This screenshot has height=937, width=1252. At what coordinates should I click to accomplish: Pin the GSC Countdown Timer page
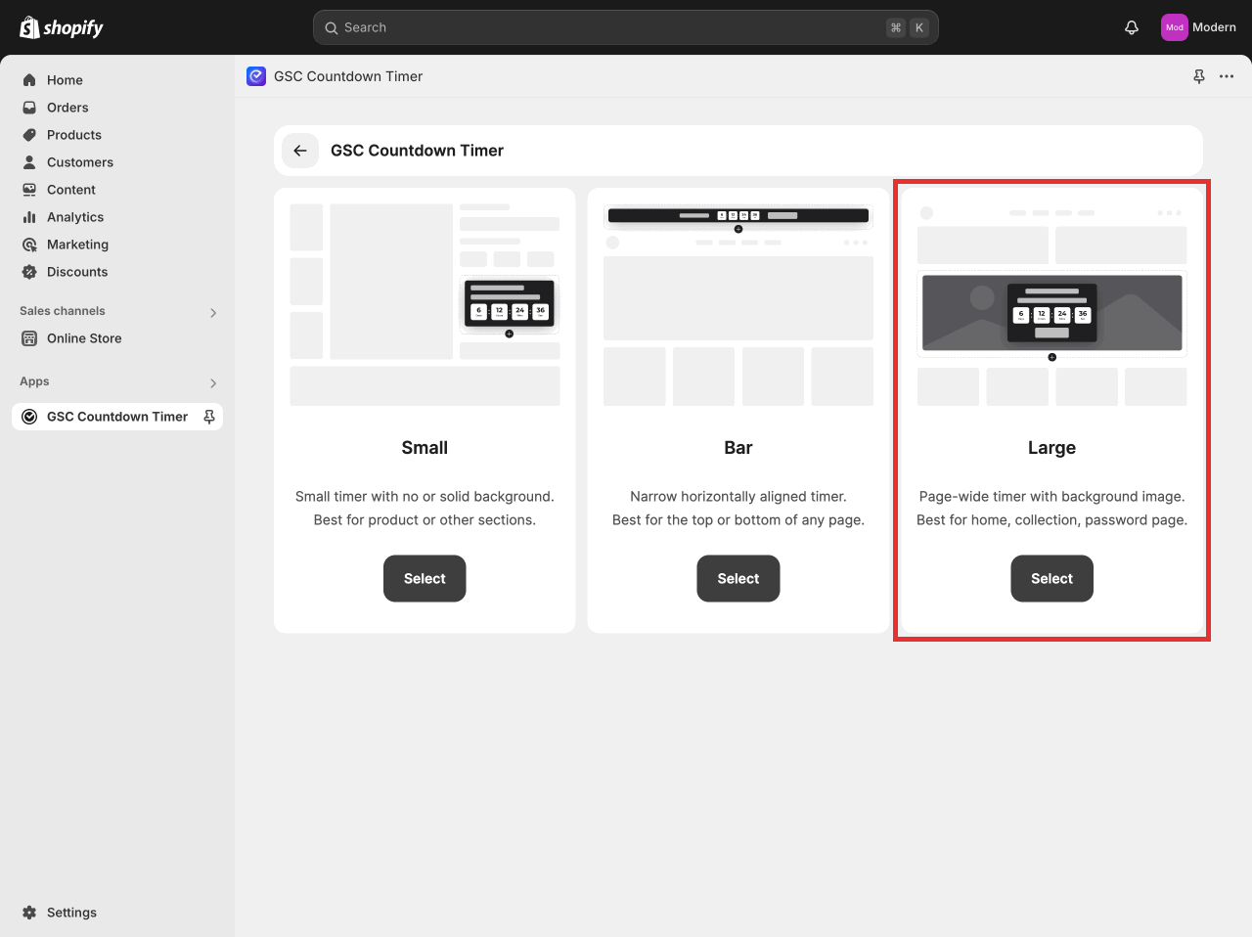(1198, 76)
